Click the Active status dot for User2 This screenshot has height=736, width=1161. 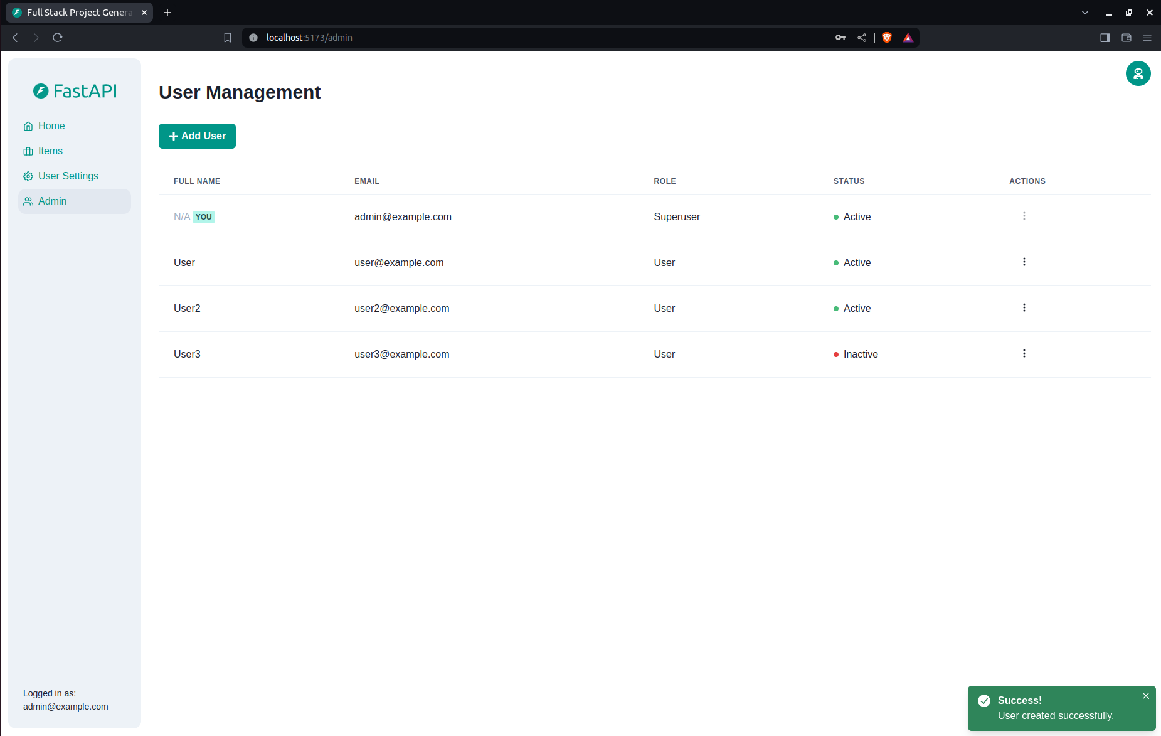(x=835, y=308)
